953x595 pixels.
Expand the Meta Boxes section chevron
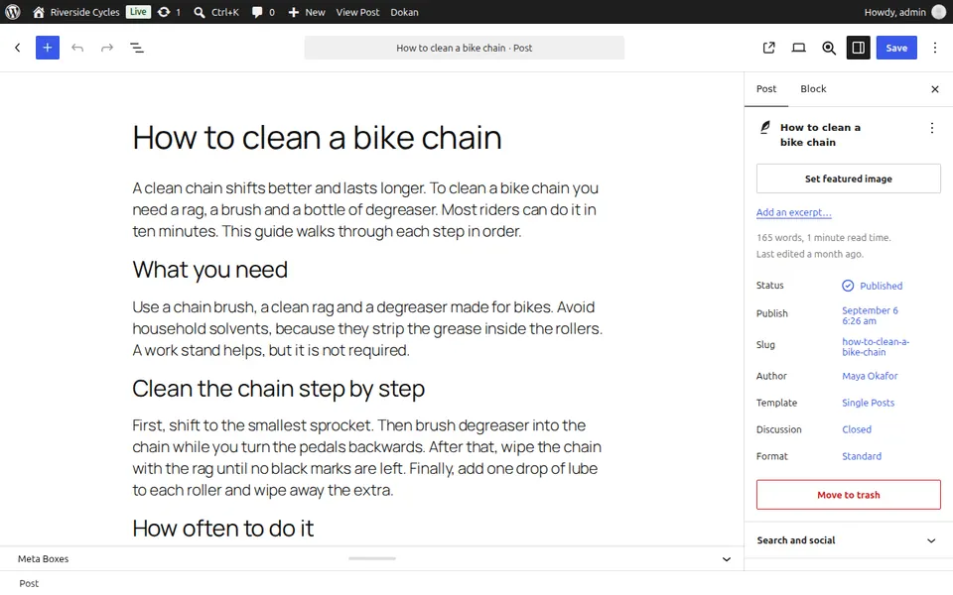click(727, 559)
